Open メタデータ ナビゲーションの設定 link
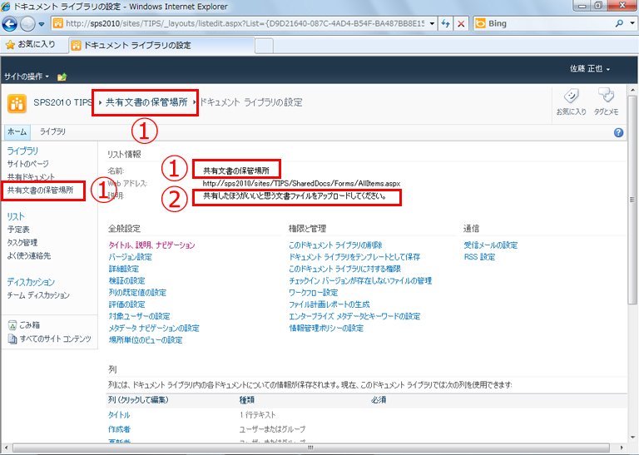 click(x=154, y=328)
